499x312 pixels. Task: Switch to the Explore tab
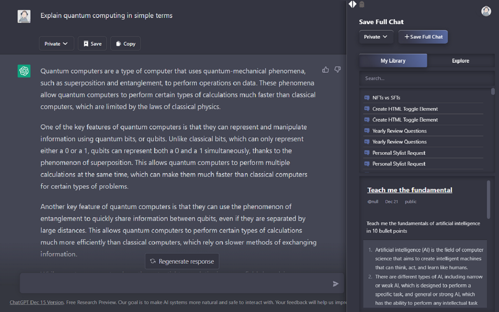460,61
